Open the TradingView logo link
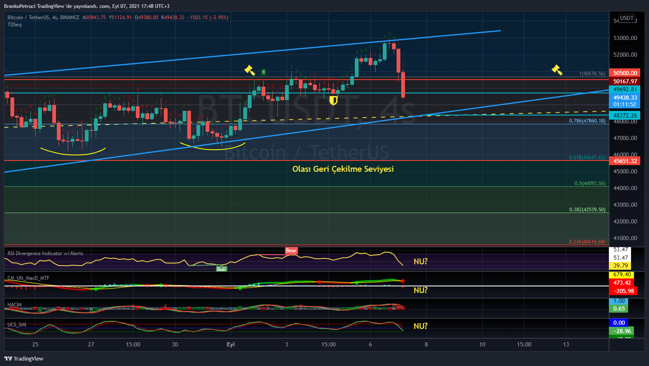Screen dimensions: 649x366 [x=24, y=358]
